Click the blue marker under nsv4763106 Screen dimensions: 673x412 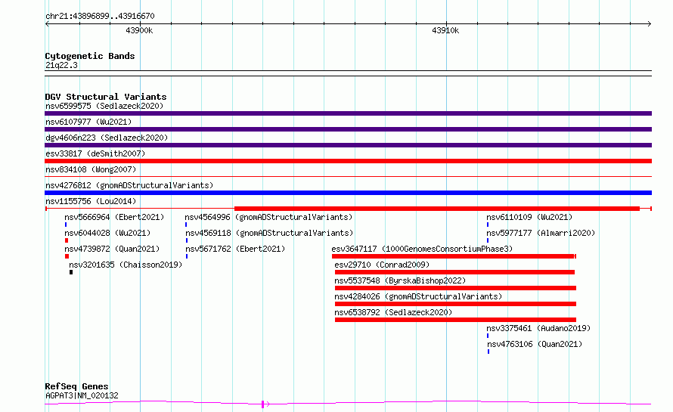488,352
